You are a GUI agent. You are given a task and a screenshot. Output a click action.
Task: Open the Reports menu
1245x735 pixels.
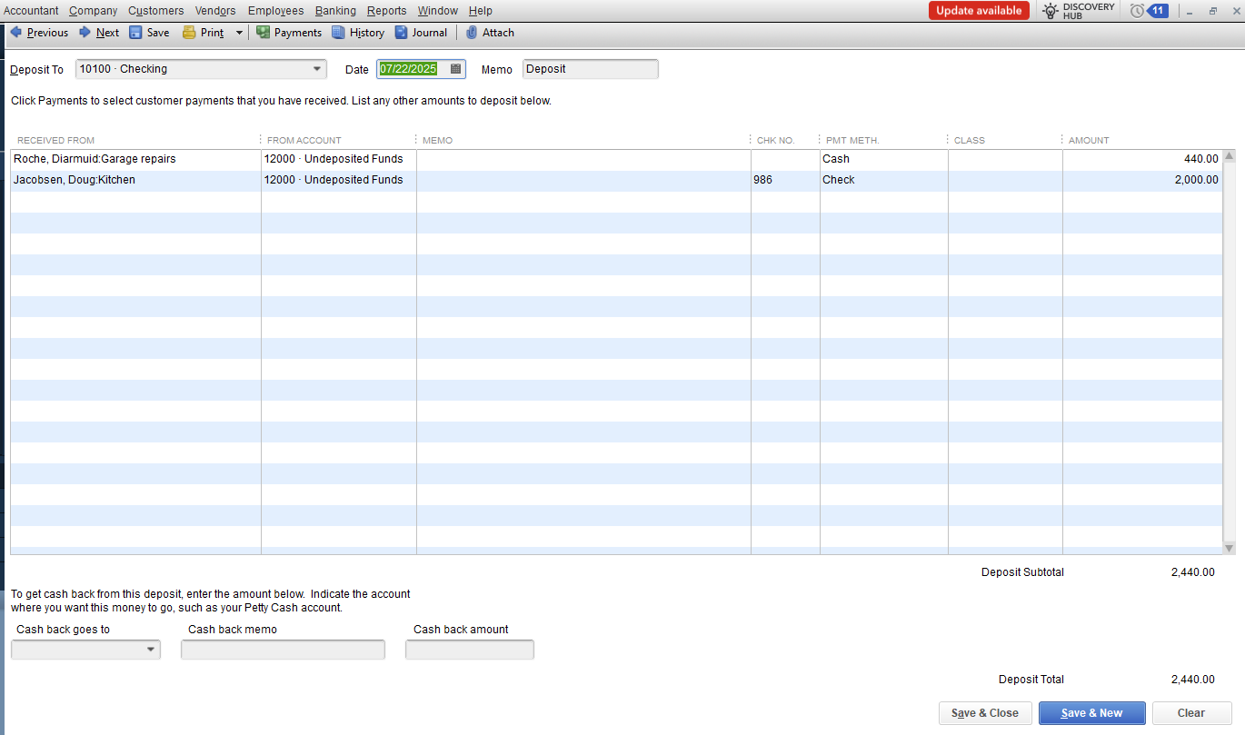pos(386,11)
